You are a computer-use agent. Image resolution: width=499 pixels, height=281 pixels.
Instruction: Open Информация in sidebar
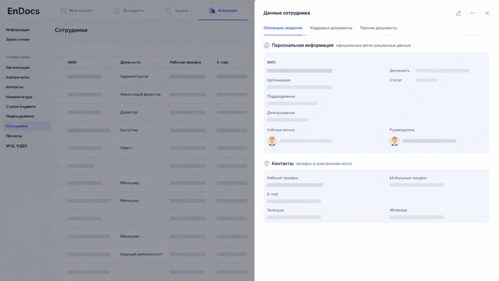tap(18, 30)
